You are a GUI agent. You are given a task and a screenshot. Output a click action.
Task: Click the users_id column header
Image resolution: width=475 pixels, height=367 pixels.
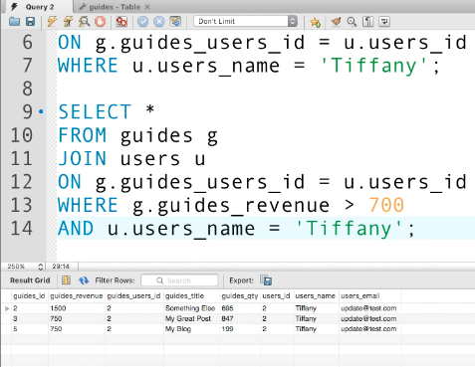coord(276,296)
